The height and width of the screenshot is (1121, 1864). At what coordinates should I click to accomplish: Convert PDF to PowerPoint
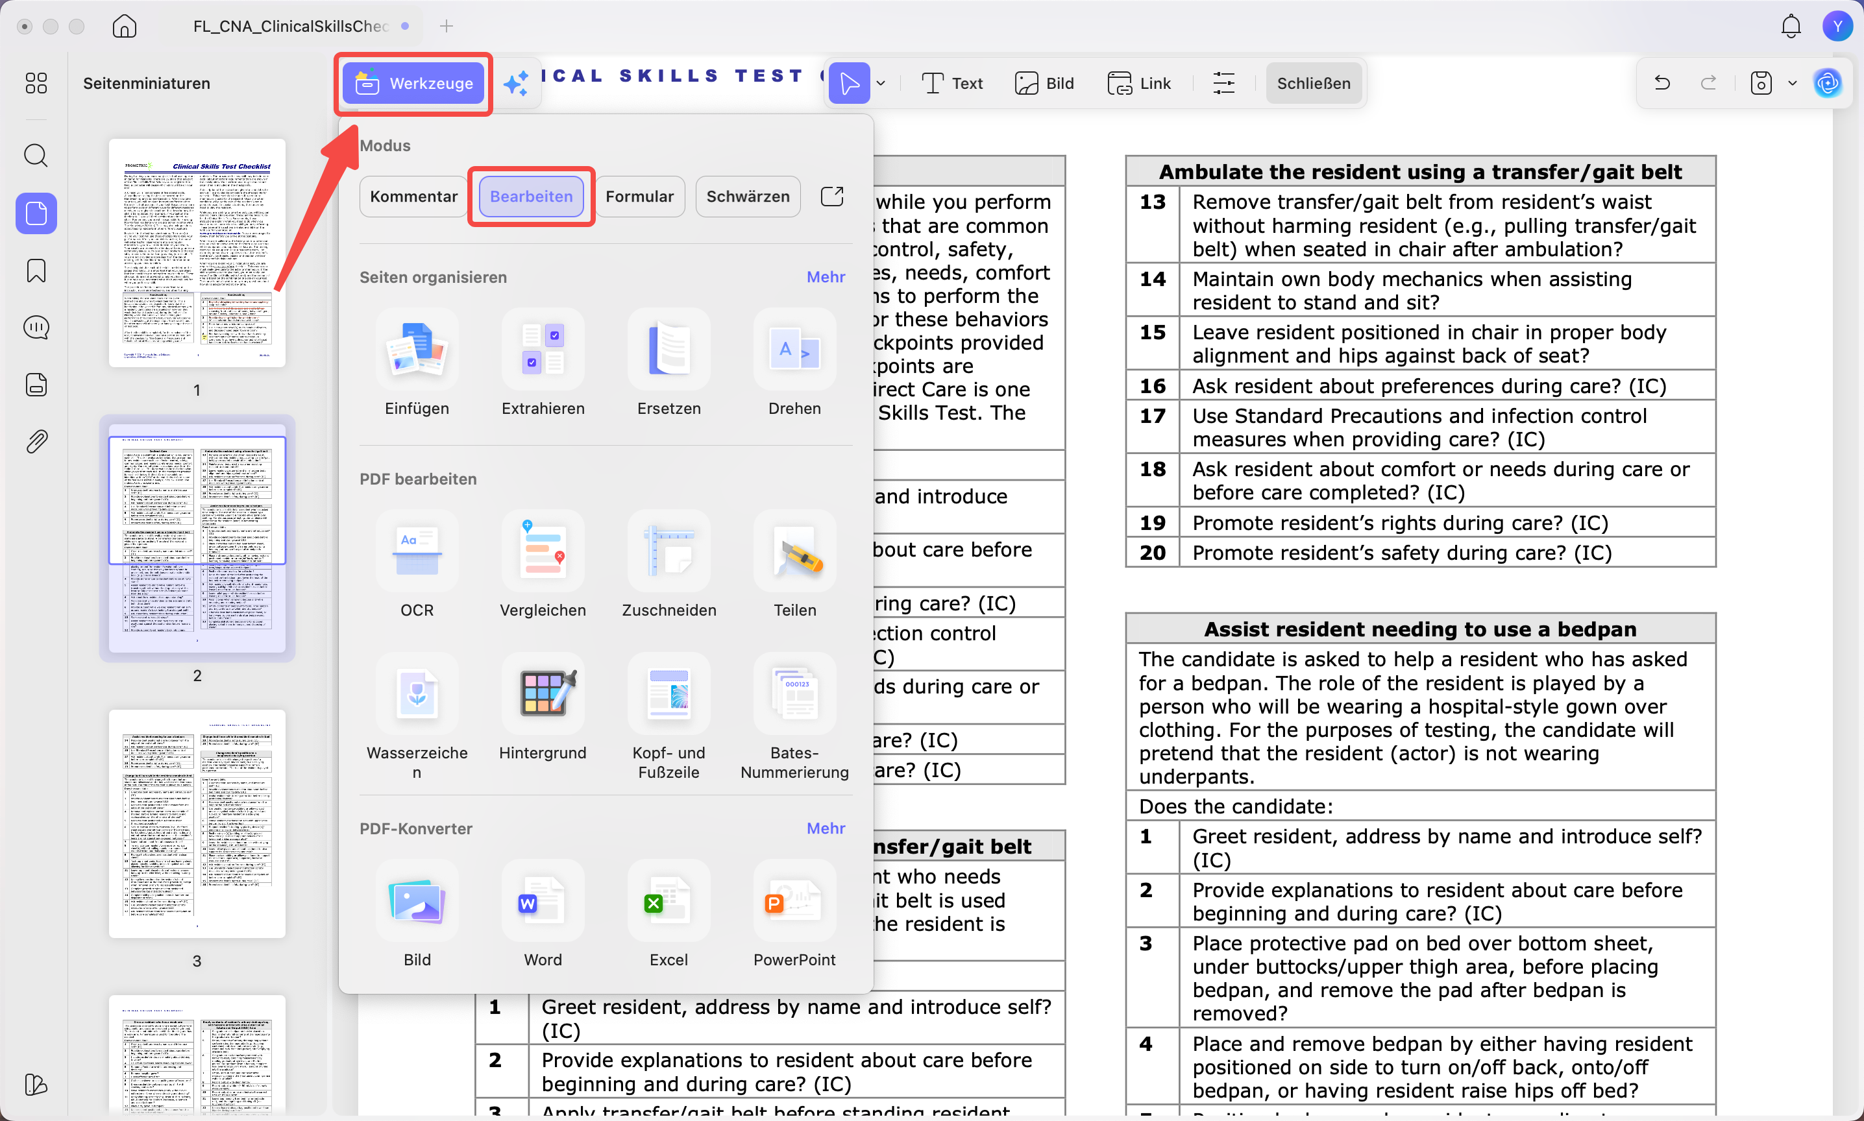click(794, 915)
